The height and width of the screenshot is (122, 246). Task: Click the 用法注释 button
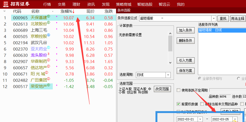[x=238, y=18]
